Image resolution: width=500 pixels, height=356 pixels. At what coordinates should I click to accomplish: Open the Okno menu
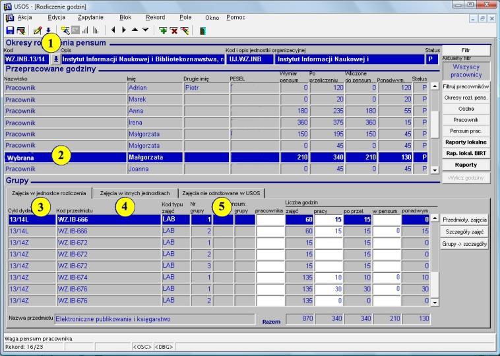click(x=212, y=18)
